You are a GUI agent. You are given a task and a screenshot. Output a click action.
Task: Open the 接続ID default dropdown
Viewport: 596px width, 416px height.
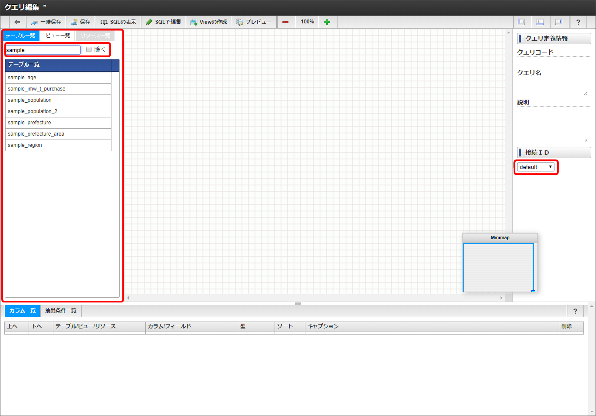pyautogui.click(x=536, y=167)
